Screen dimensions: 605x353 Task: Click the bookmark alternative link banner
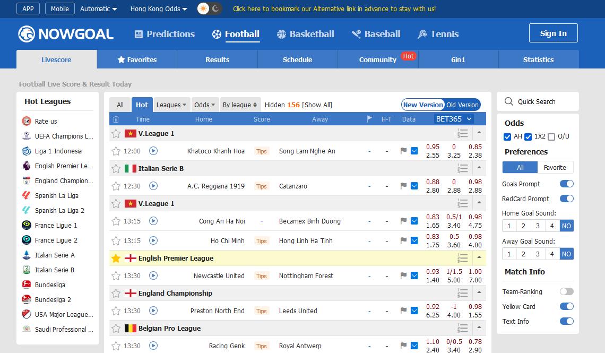[334, 9]
